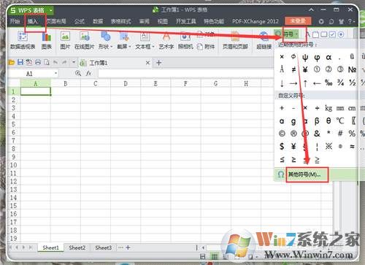Insert the ¾ fraction symbol
This screenshot has height=265, width=365.
(340, 82)
